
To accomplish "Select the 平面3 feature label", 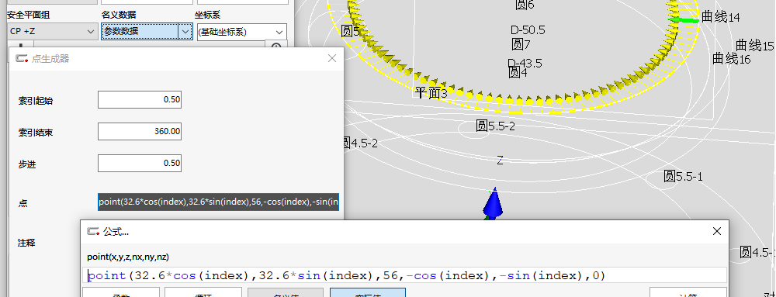I will click(431, 92).
